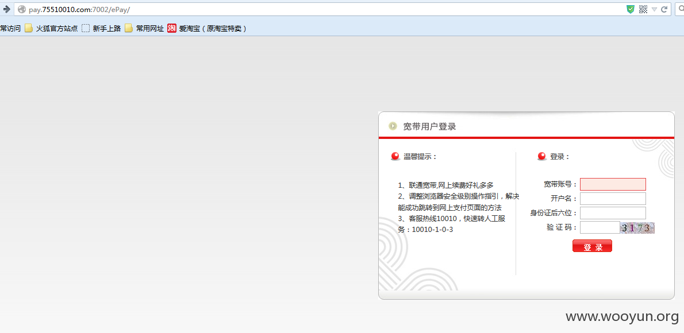Click the 新手上路 dashed page icon

86,28
